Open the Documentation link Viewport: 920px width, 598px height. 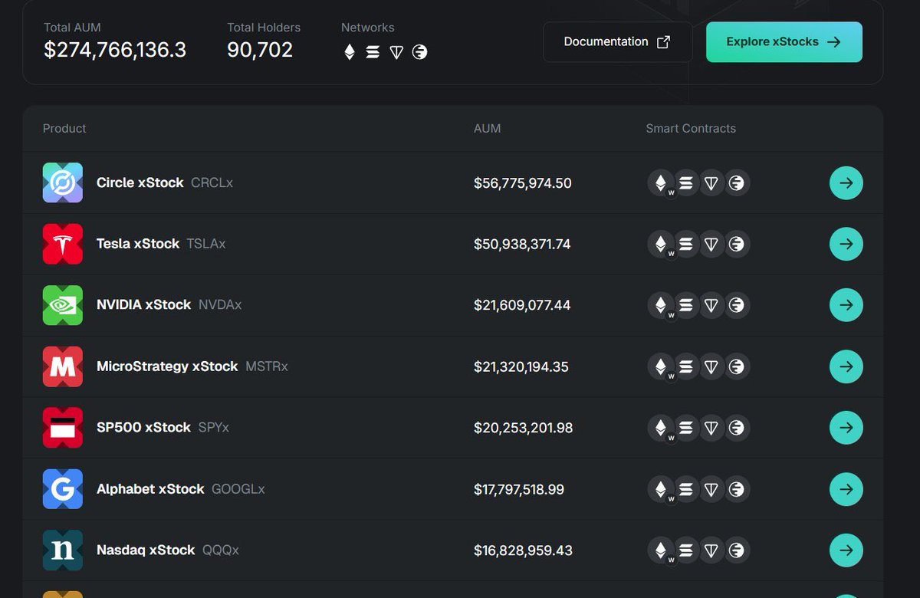[617, 42]
